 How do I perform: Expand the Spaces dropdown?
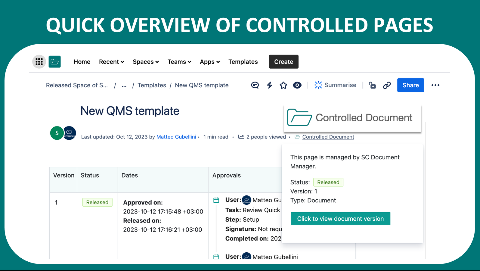(146, 62)
